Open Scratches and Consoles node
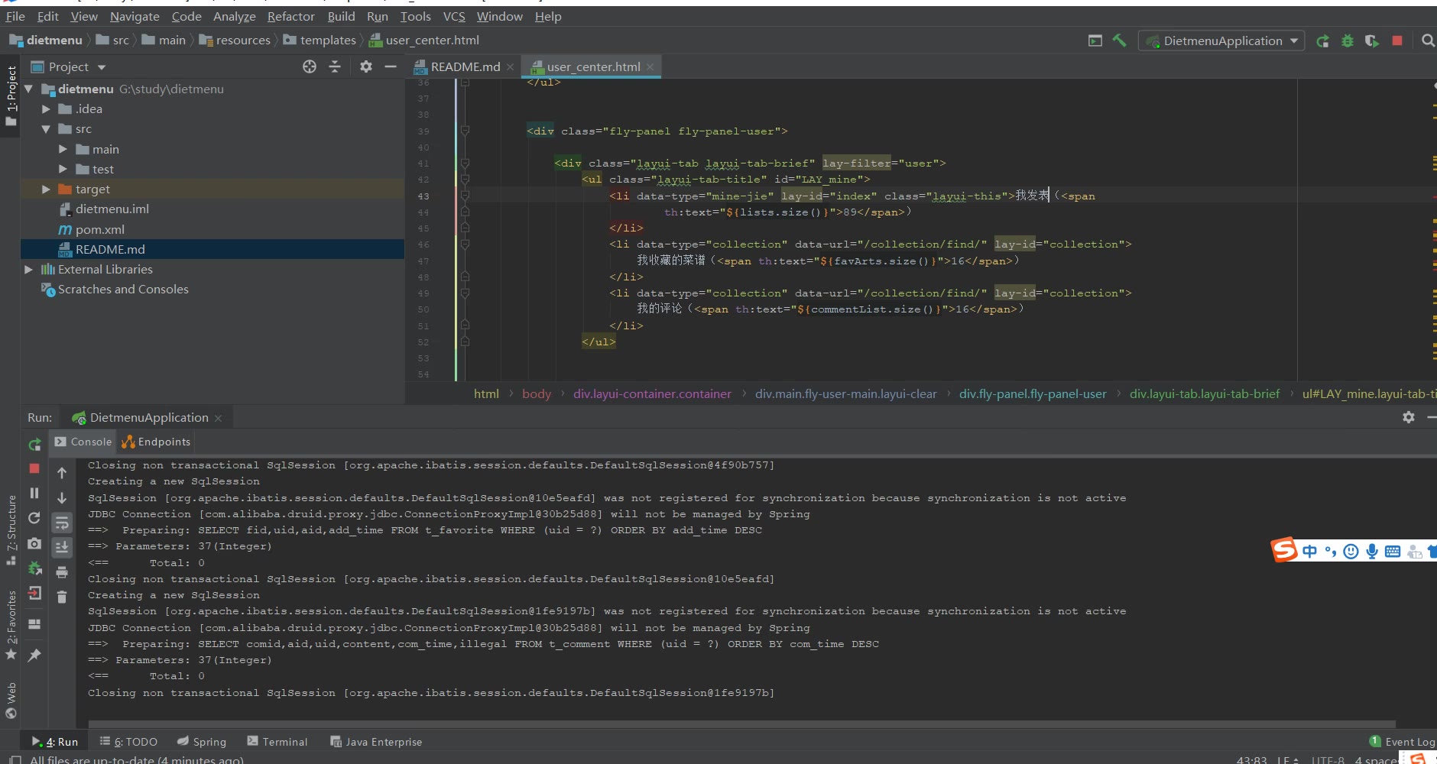Screen dimensions: 1437x764 (123, 289)
